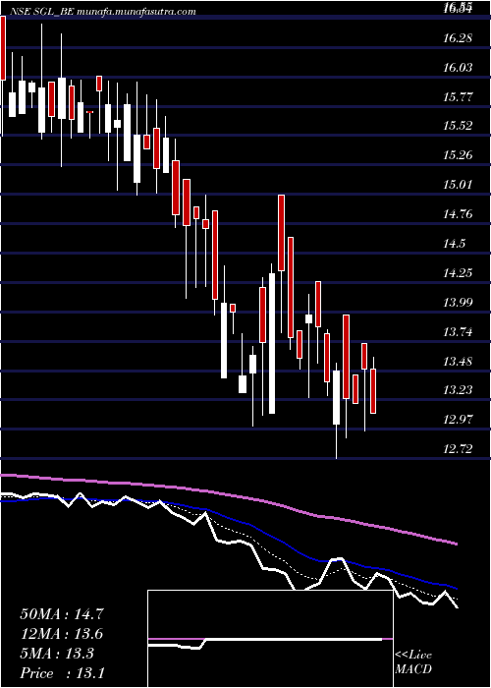Click the 13.74 price axis label
The width and height of the screenshot is (491, 688).
click(458, 332)
